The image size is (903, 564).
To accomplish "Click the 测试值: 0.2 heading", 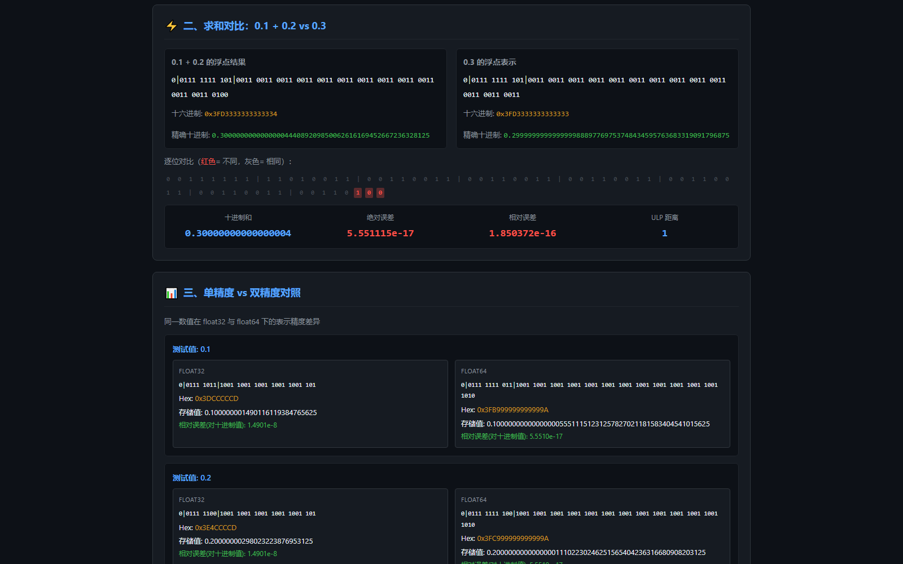I will coord(191,478).
